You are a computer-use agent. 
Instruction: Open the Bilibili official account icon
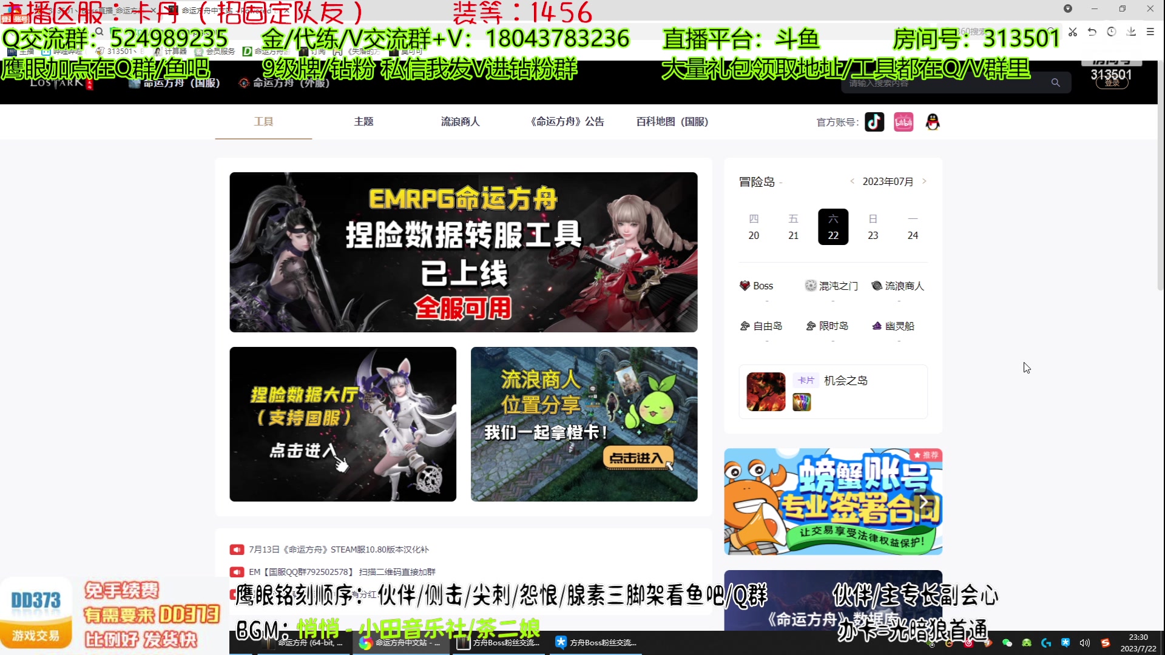[x=903, y=122]
